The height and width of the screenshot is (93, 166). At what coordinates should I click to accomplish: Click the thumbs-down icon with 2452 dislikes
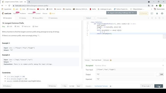15,26
